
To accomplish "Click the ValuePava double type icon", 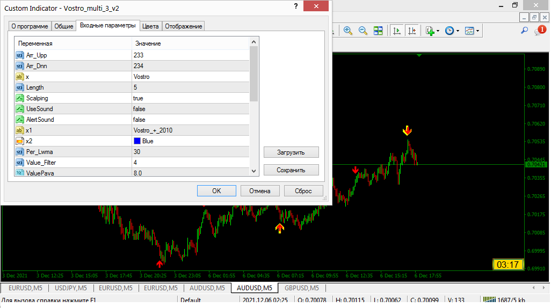I will pyautogui.click(x=20, y=173).
